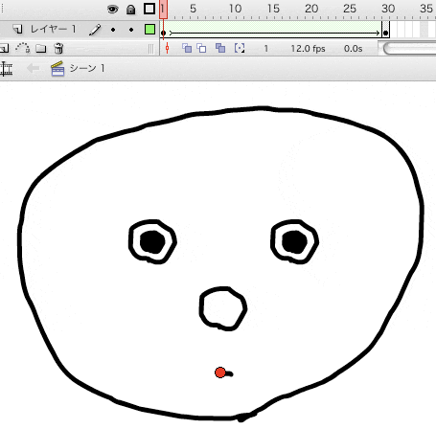
Task: Toggle visibility dot of レイヤー 1
Action: point(113,30)
